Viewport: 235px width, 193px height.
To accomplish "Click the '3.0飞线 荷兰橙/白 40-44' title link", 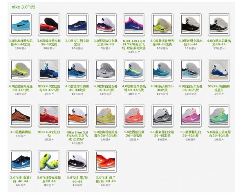I will click(x=106, y=179).
